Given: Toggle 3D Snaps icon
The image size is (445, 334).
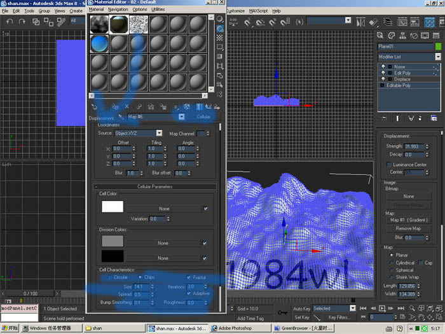Looking at the screenshot, I should click(248, 22).
